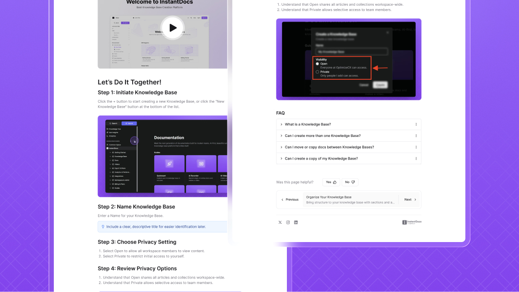Click the 'Was this page helpful?' text
The width and height of the screenshot is (519, 292).
pyautogui.click(x=295, y=182)
